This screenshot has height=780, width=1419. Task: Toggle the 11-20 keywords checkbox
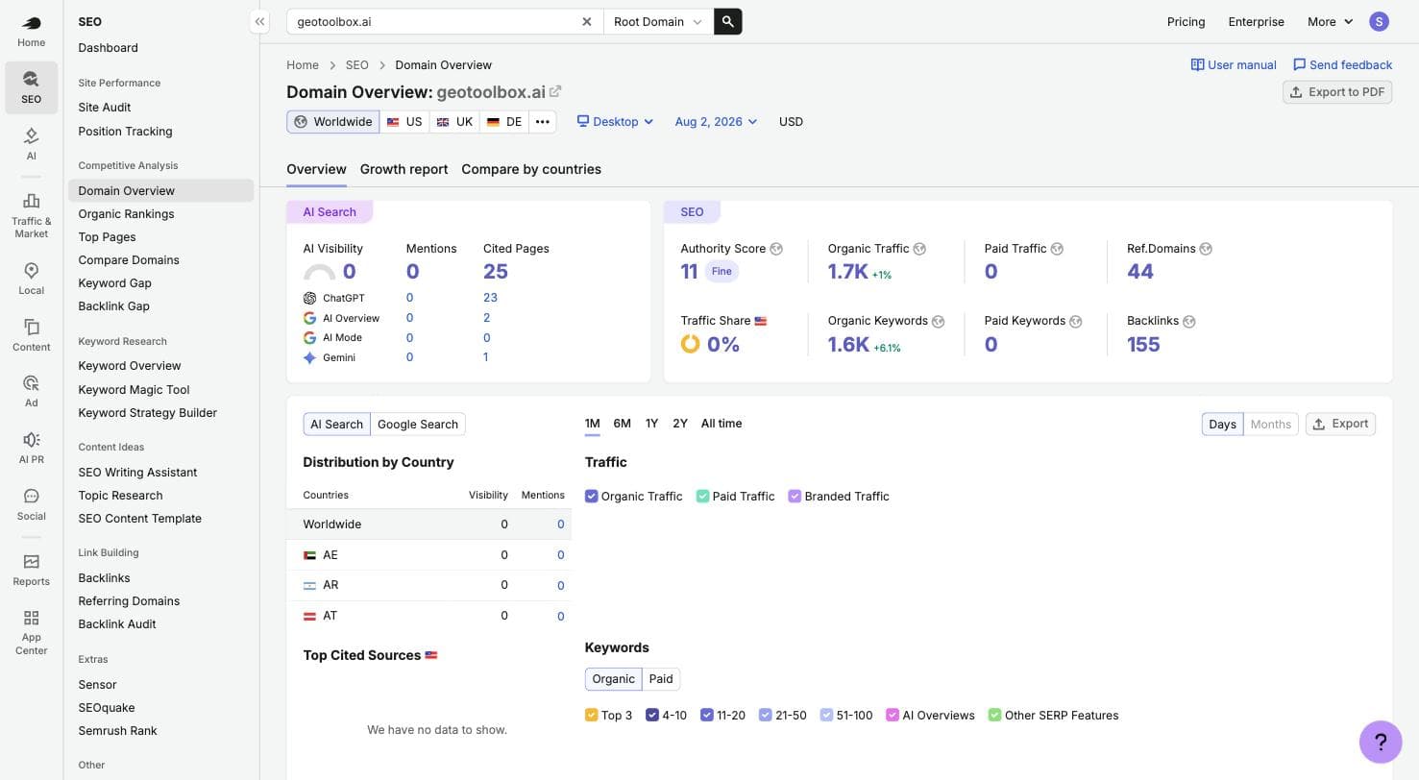click(707, 716)
